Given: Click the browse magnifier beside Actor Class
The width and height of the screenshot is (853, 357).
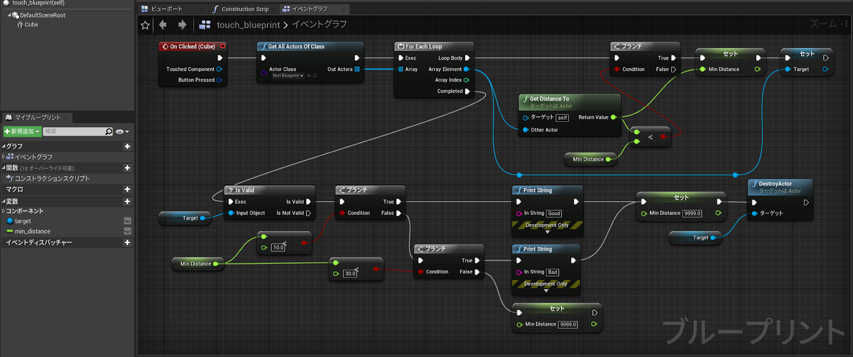Looking at the screenshot, I should pyautogui.click(x=315, y=76).
